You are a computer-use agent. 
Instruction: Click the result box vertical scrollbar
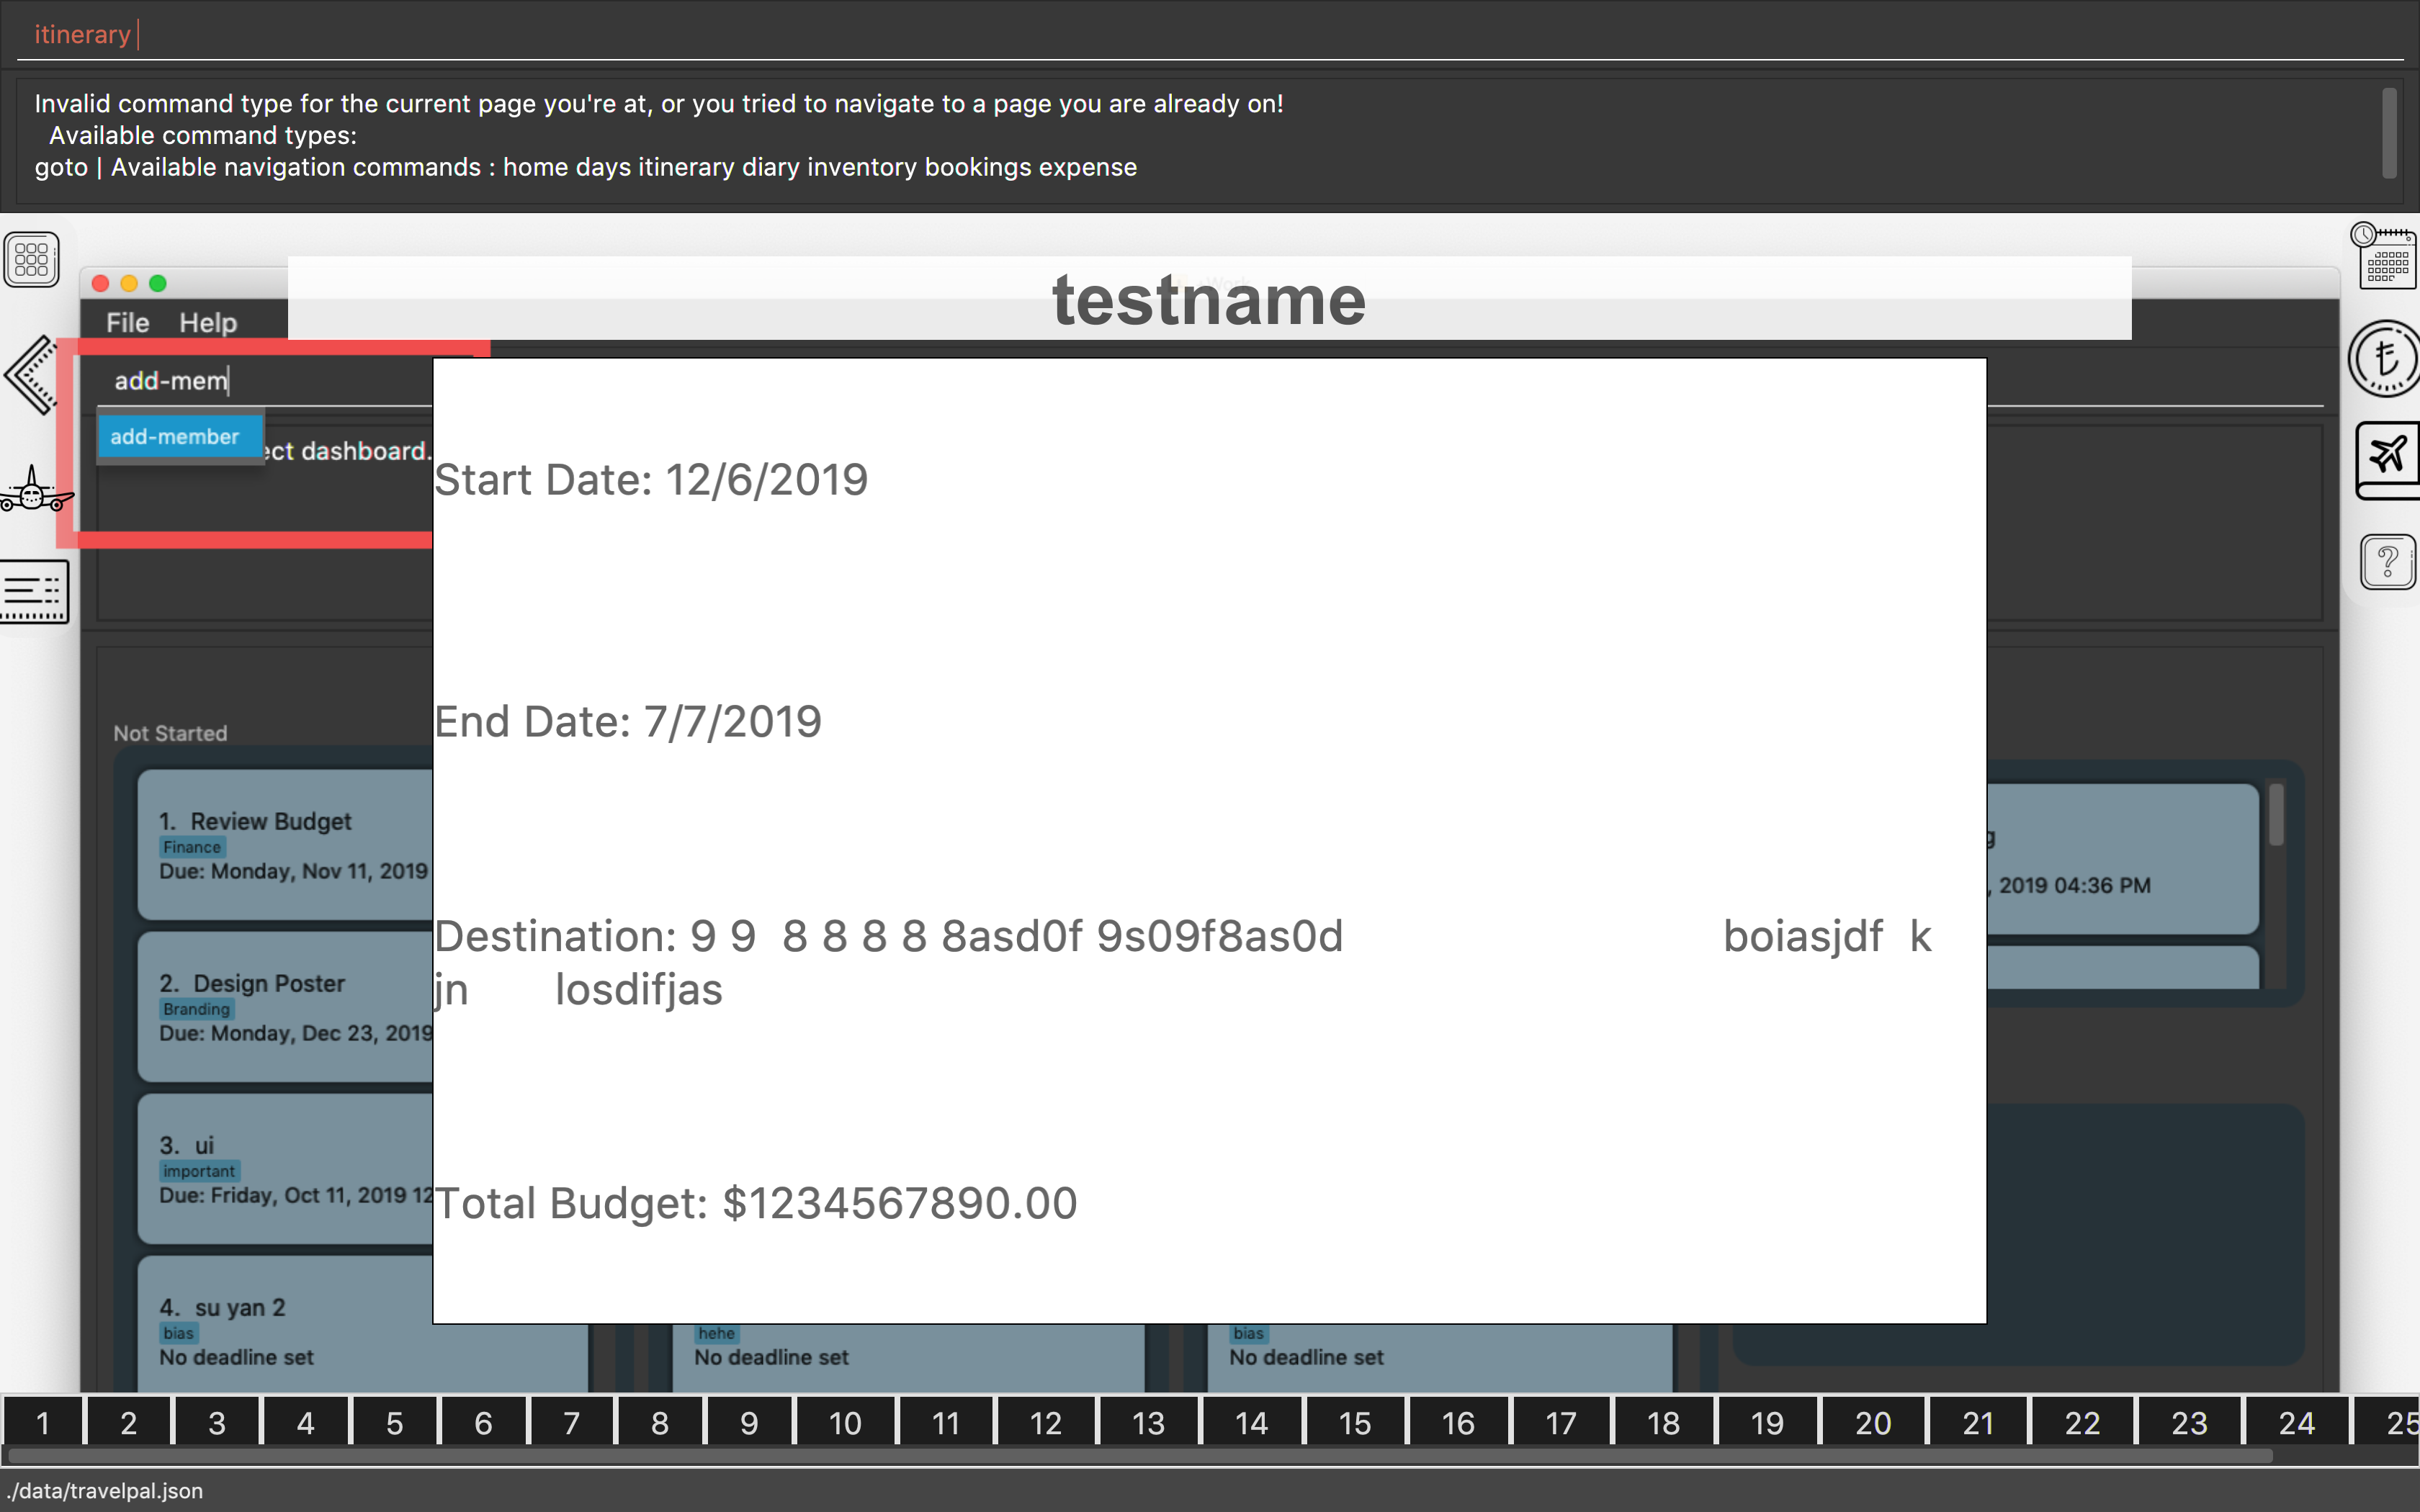[x=2388, y=134]
